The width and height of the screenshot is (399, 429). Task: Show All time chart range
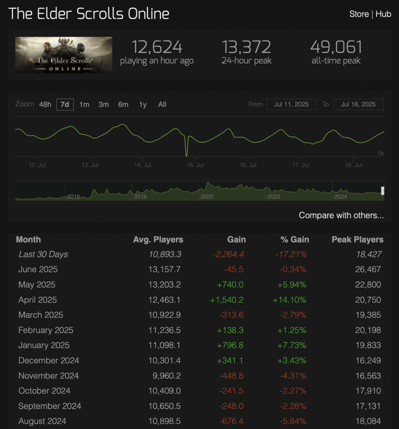click(162, 104)
